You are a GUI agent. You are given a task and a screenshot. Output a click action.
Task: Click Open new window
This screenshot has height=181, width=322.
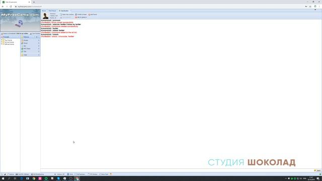click(67, 15)
